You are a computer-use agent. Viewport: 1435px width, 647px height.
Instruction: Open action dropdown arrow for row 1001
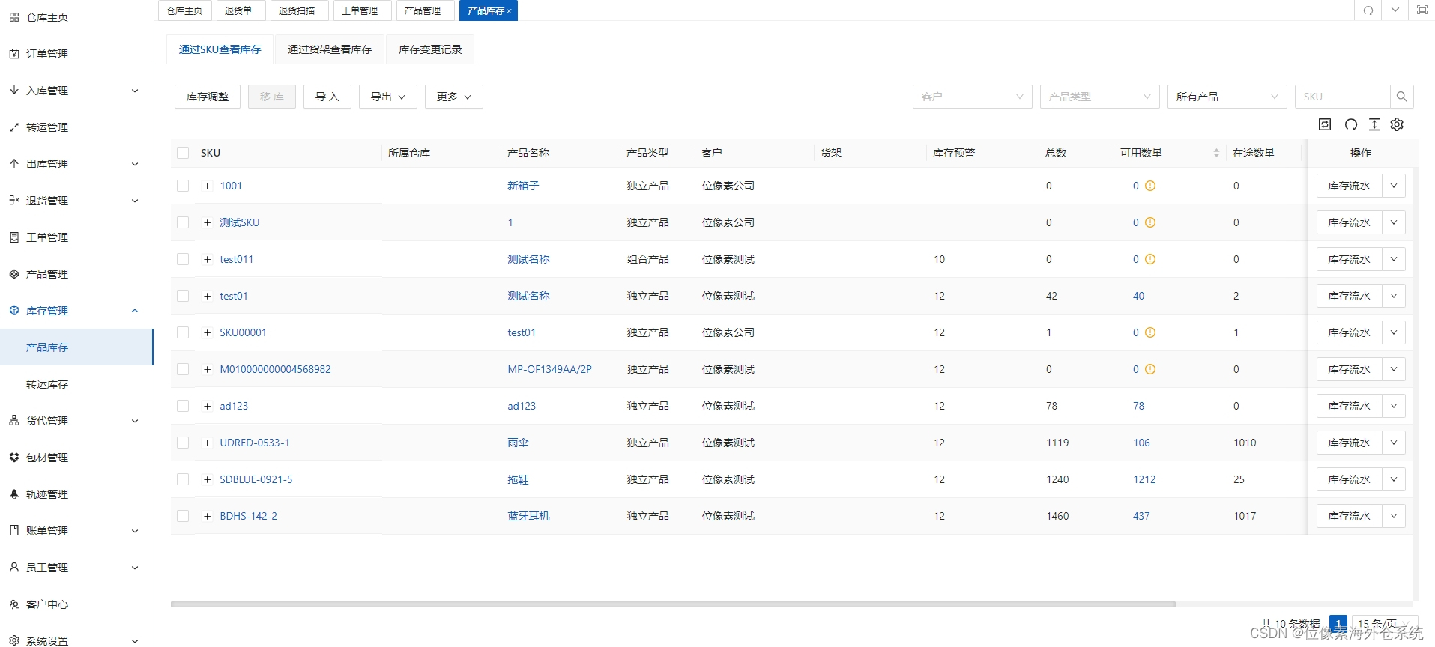click(x=1394, y=186)
